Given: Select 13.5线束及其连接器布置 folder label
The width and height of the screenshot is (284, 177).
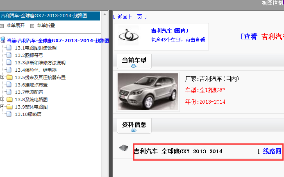Looking at the screenshot, I should [40, 77].
